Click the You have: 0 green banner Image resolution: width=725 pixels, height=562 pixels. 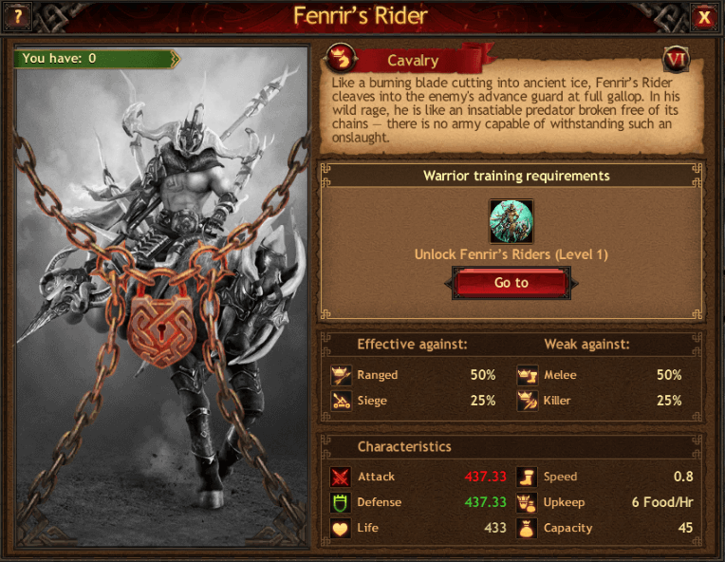coord(97,59)
